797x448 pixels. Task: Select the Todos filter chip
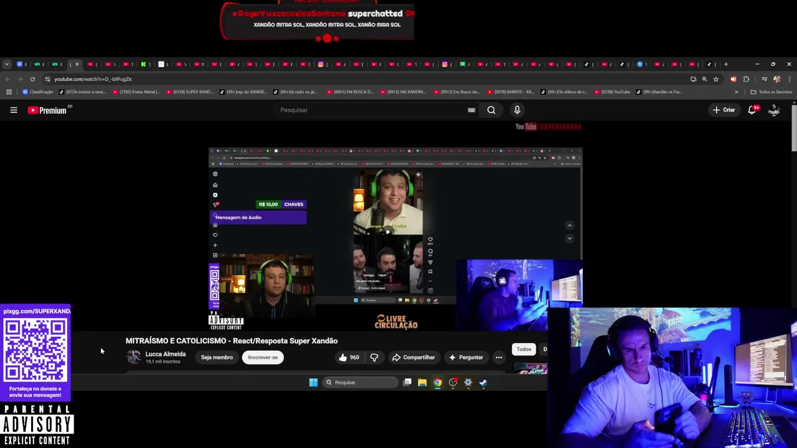coord(524,349)
